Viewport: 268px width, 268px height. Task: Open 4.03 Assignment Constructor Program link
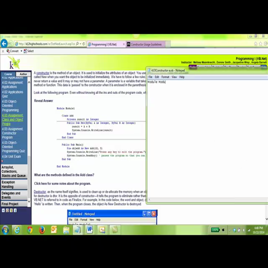pos(12,133)
